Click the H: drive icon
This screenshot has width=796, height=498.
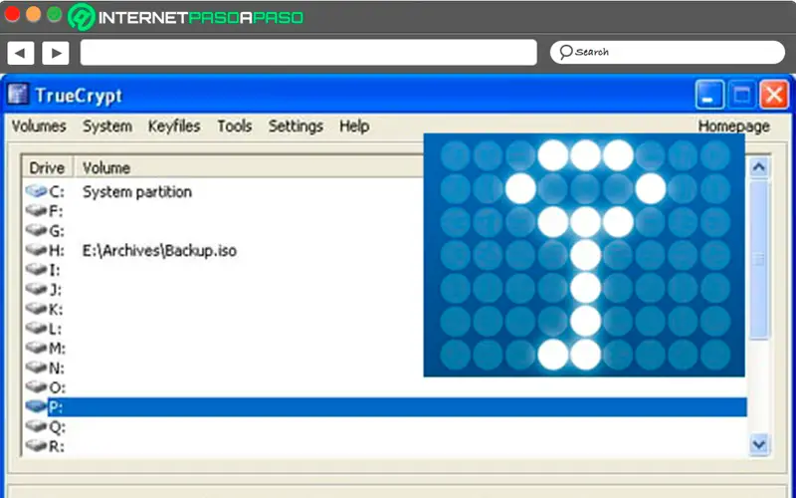(36, 250)
